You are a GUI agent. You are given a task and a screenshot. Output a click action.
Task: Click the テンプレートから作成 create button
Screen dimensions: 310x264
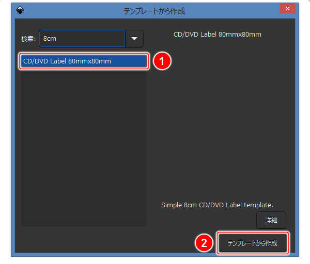click(x=253, y=243)
